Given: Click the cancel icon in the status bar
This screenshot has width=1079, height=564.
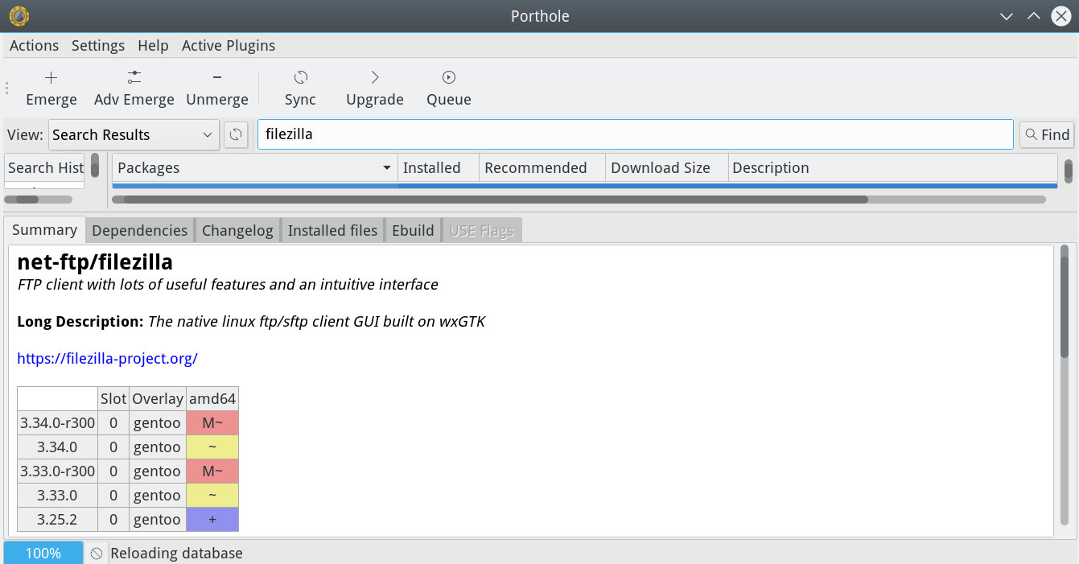Looking at the screenshot, I should (97, 553).
